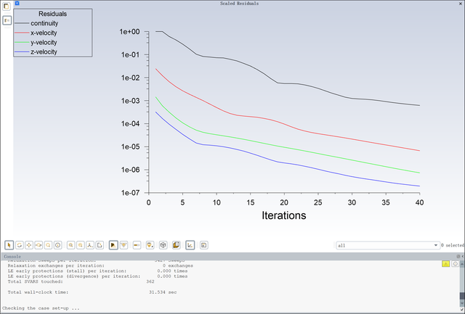
Task: Click the save picture icon in toolbar
Action: (x=203, y=245)
